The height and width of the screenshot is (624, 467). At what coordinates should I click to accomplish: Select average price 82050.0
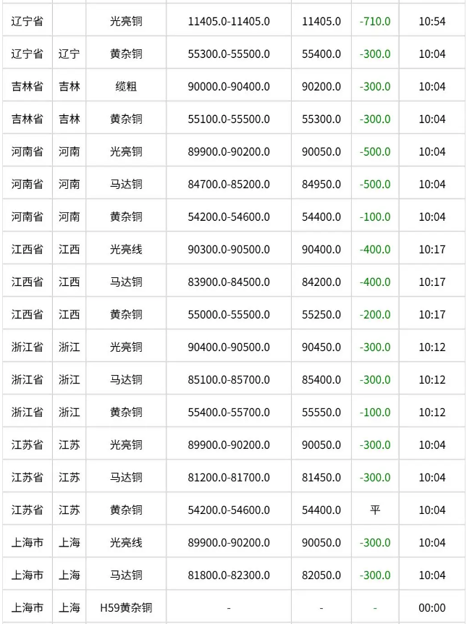(321, 575)
